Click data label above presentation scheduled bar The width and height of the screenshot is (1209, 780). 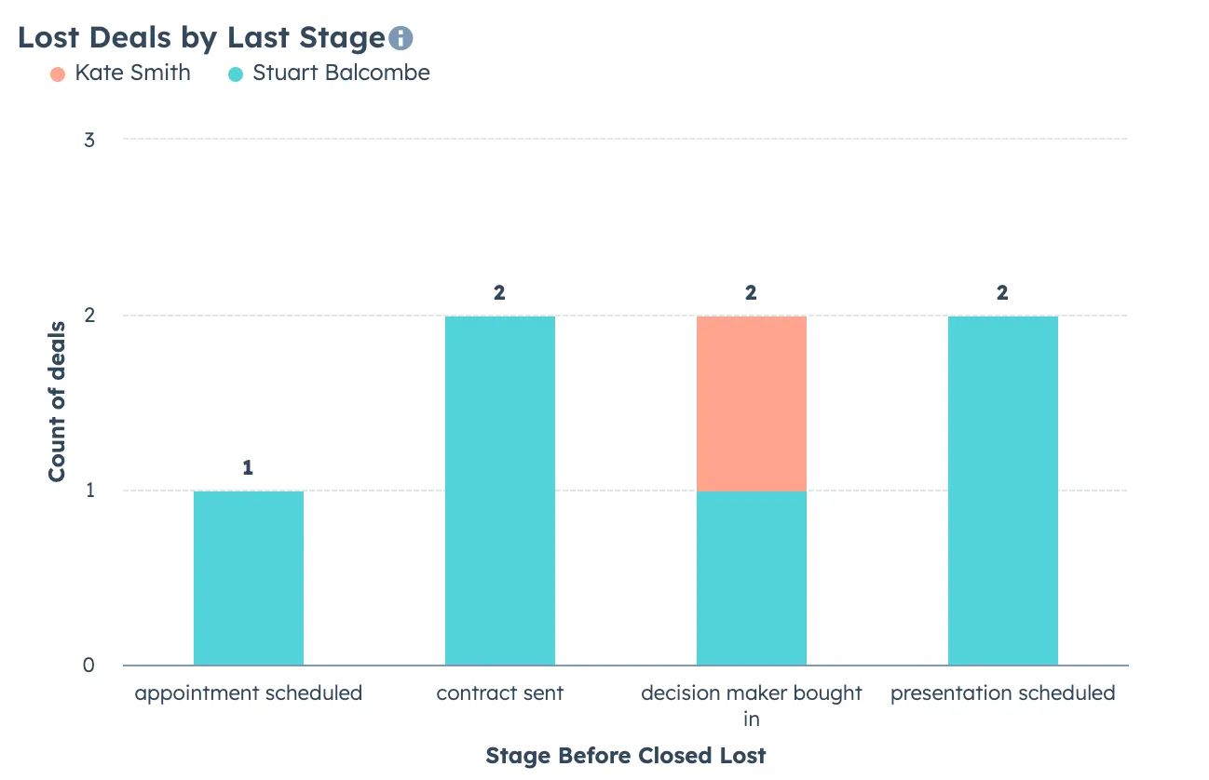coord(1002,293)
